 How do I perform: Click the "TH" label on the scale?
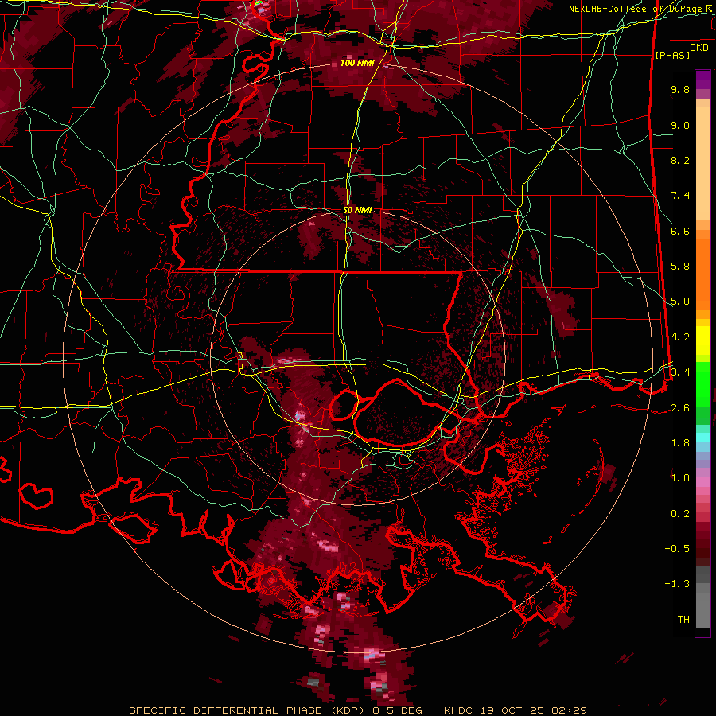click(x=683, y=620)
